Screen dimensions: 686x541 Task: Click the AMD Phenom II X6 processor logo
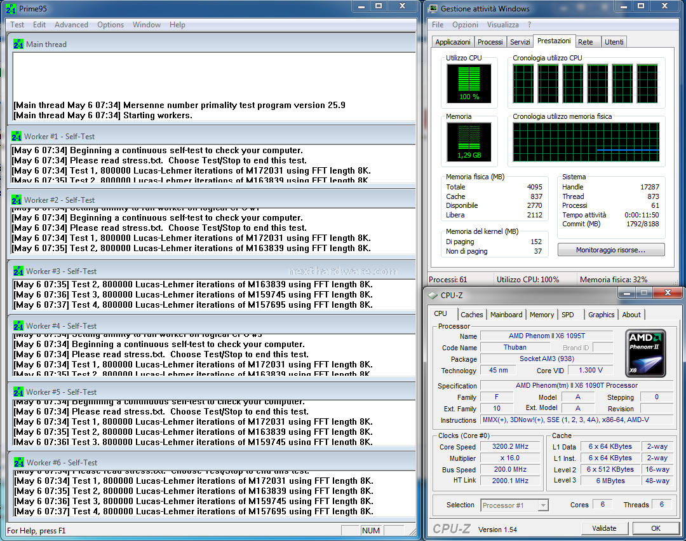pos(645,353)
